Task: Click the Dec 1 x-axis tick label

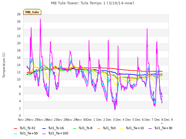Action: (x=91, y=120)
